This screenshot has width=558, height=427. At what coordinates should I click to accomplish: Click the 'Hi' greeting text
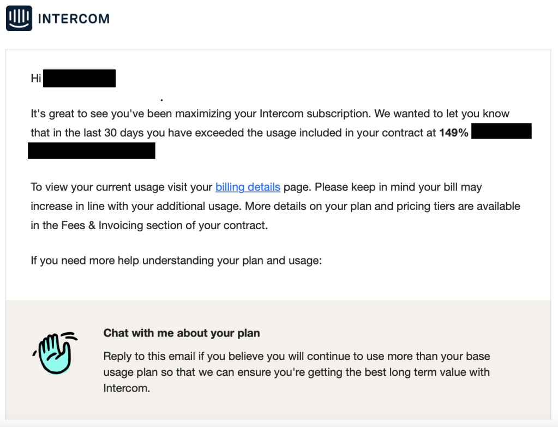click(x=36, y=79)
